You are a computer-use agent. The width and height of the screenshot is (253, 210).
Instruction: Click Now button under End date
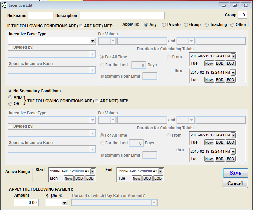coord(137,178)
